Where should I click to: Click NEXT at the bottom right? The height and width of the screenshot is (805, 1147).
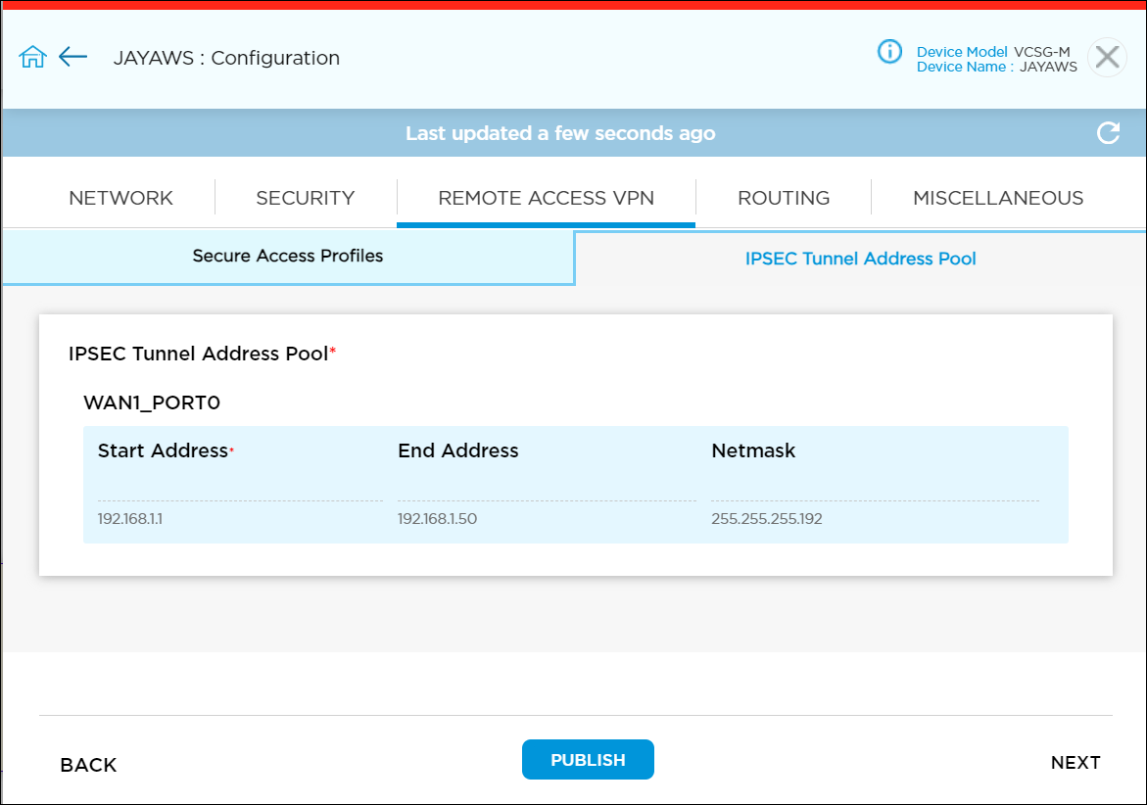click(1075, 762)
